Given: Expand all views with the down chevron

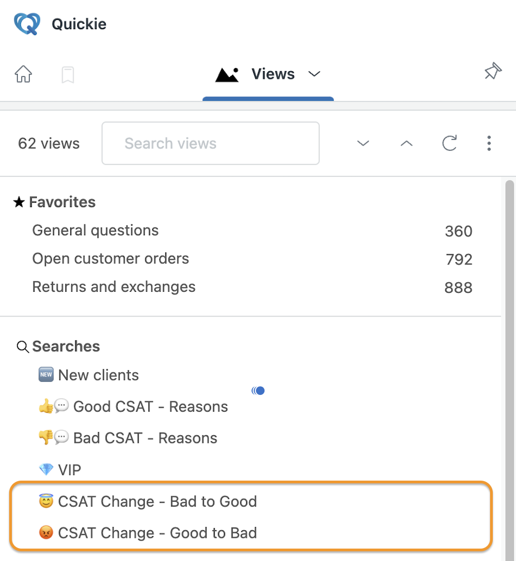Looking at the screenshot, I should point(363,143).
